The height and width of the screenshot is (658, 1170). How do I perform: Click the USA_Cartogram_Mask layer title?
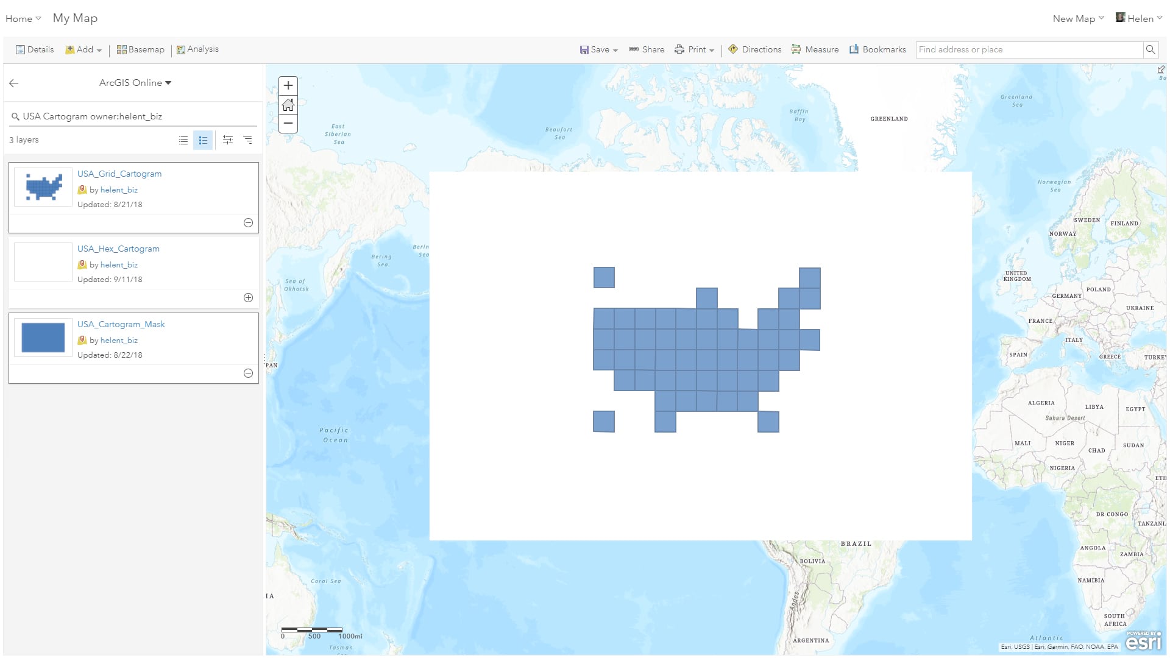click(121, 324)
